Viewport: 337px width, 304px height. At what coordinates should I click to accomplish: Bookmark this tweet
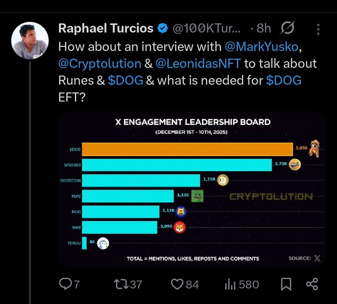click(x=286, y=284)
